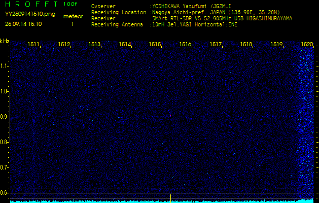This screenshot has width=319, height=203.
Task: Click the 0.7 frequency axis label
Action: (x=5, y=167)
